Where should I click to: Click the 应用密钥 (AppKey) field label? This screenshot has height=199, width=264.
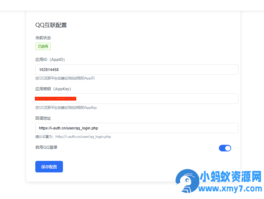click(53, 89)
